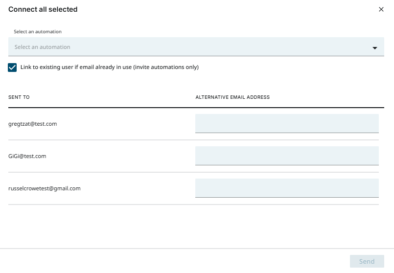Select the russelcrowetest@gmail.com email text
This screenshot has width=394, height=273.
(45, 188)
